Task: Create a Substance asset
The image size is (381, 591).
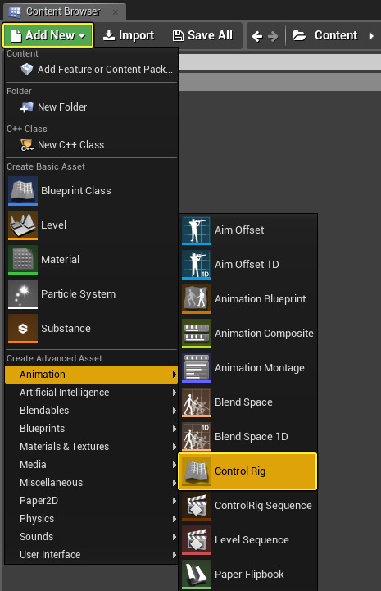Action: 91,329
